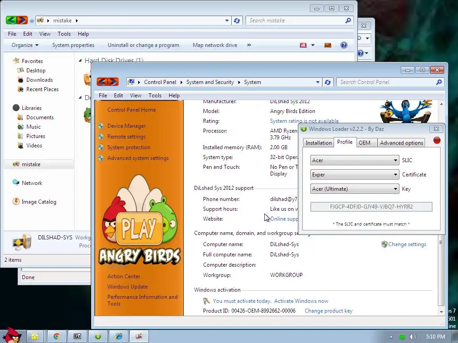The width and height of the screenshot is (458, 343).
Task: Open the Internet Explorer taskbar icon
Action: tap(119, 337)
